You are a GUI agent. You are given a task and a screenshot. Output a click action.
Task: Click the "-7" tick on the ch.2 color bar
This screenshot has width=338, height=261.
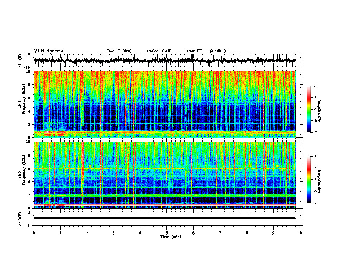[315, 203]
